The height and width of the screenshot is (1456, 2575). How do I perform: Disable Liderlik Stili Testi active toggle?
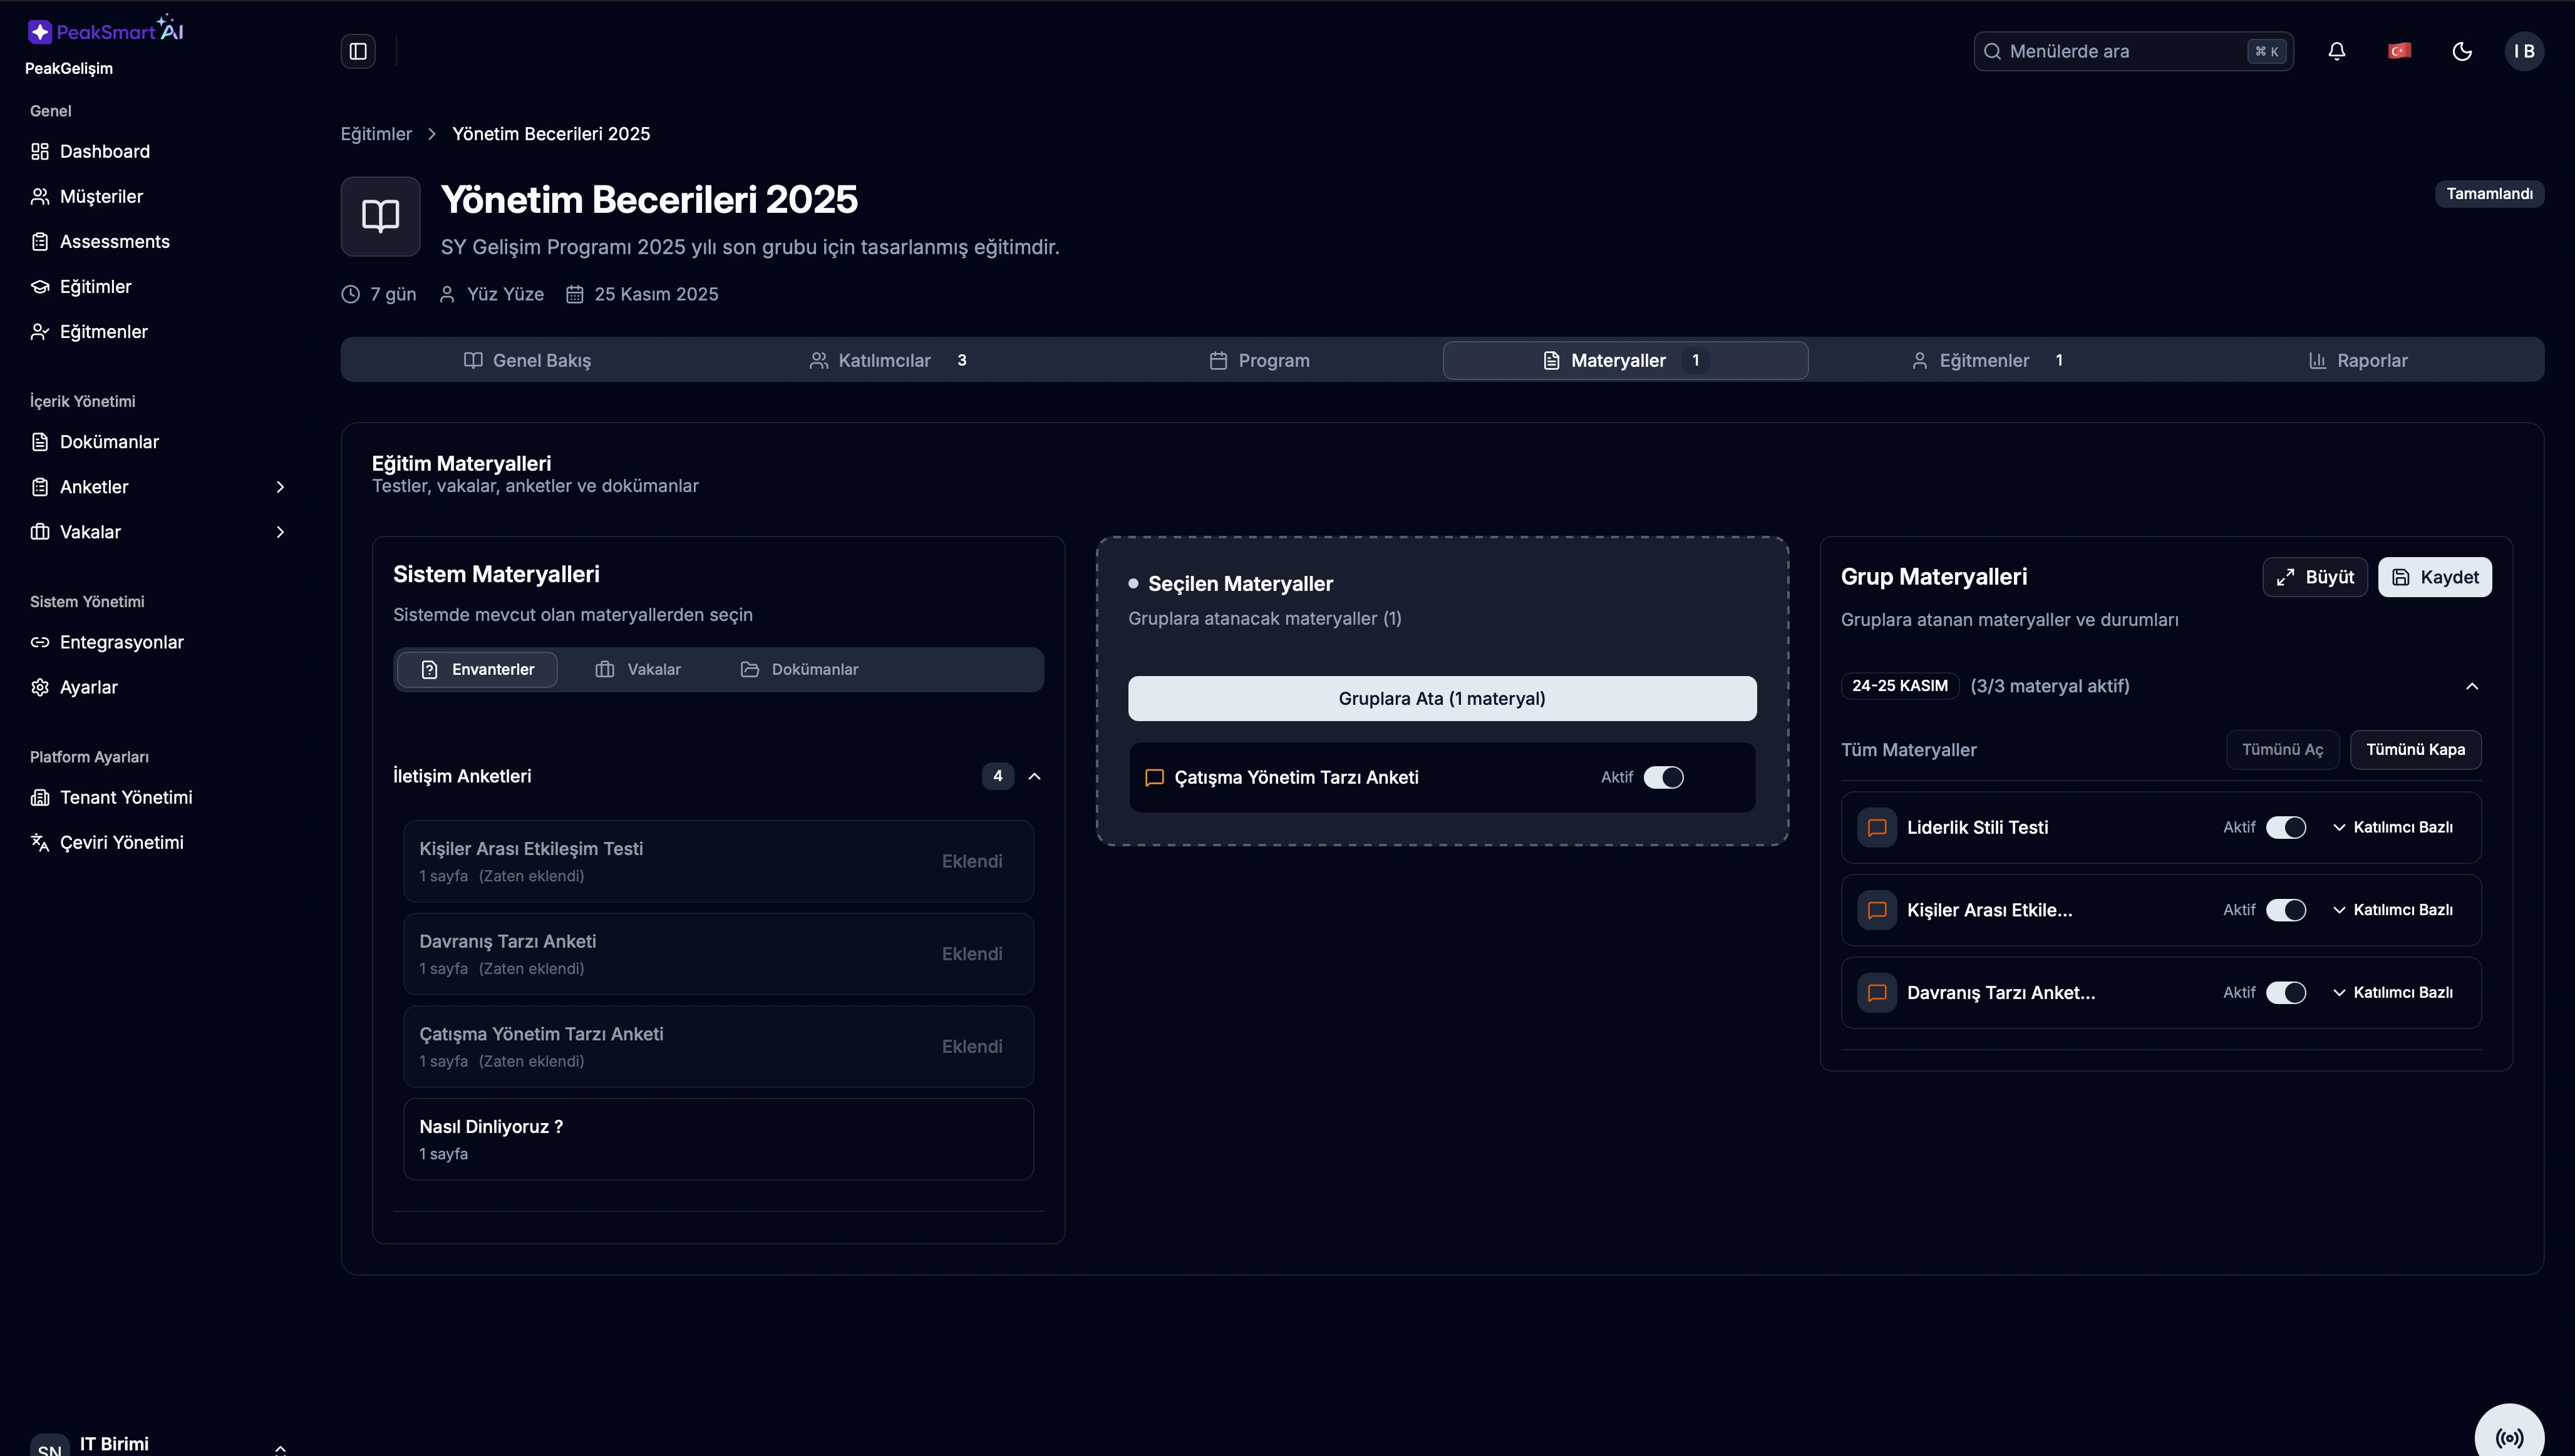point(2286,828)
